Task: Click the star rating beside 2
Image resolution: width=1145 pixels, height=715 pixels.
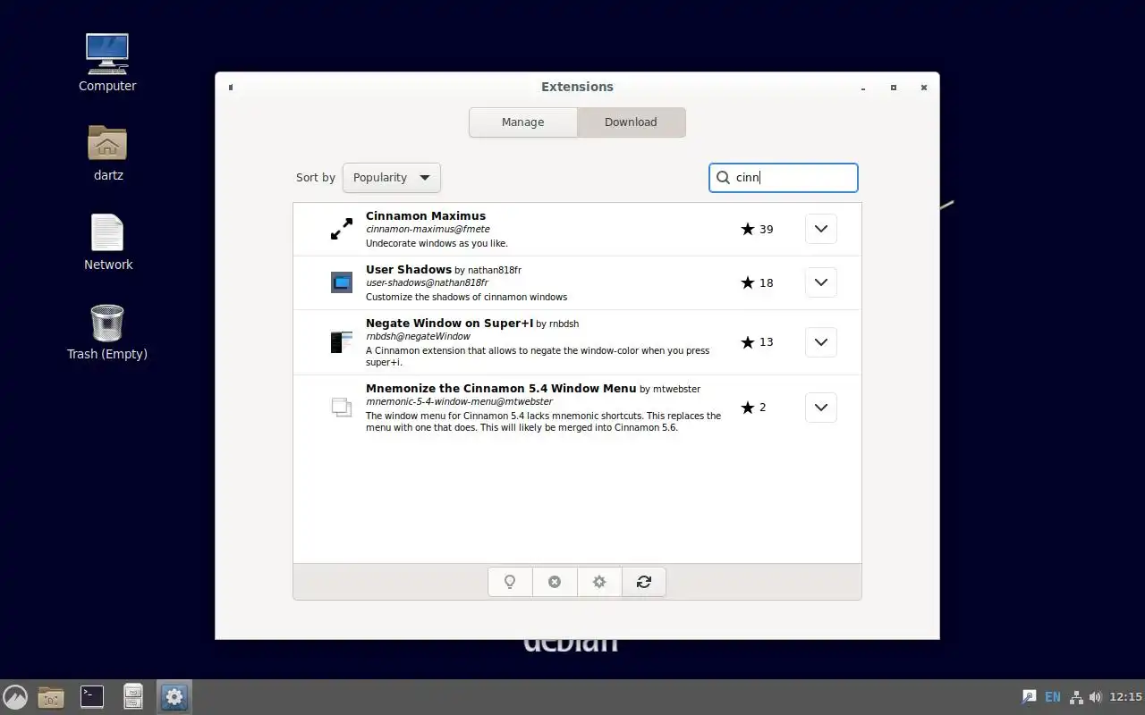Action: click(748, 408)
